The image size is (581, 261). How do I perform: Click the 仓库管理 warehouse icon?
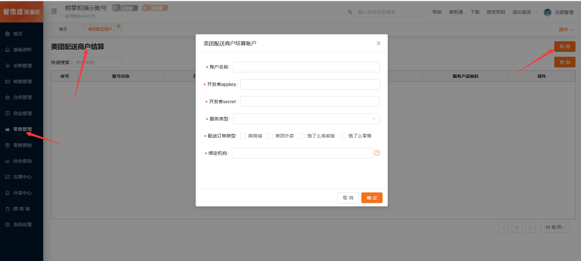coord(8,97)
